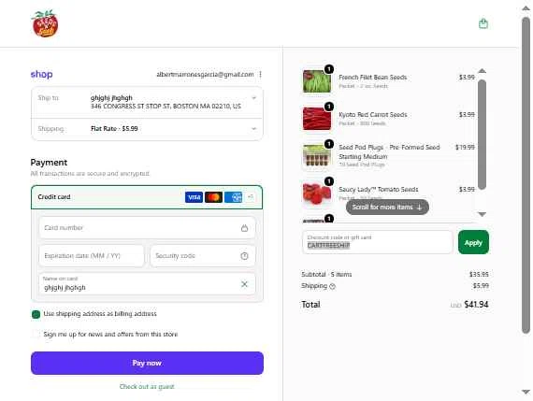Click the security code help icon

click(244, 256)
